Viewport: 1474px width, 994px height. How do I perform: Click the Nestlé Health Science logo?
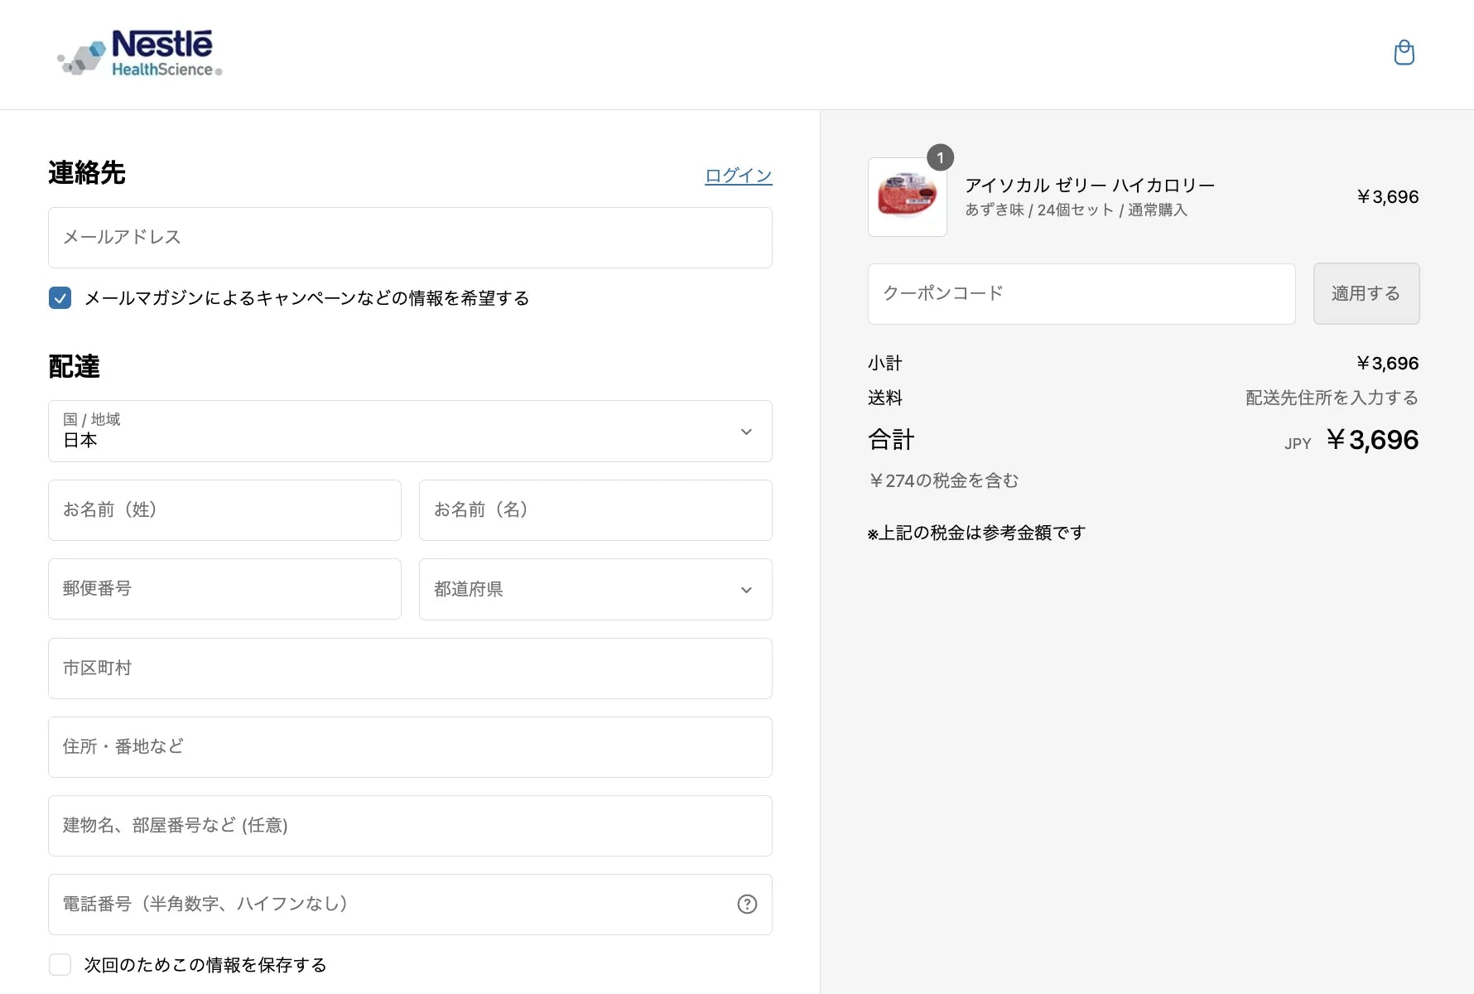tap(140, 54)
